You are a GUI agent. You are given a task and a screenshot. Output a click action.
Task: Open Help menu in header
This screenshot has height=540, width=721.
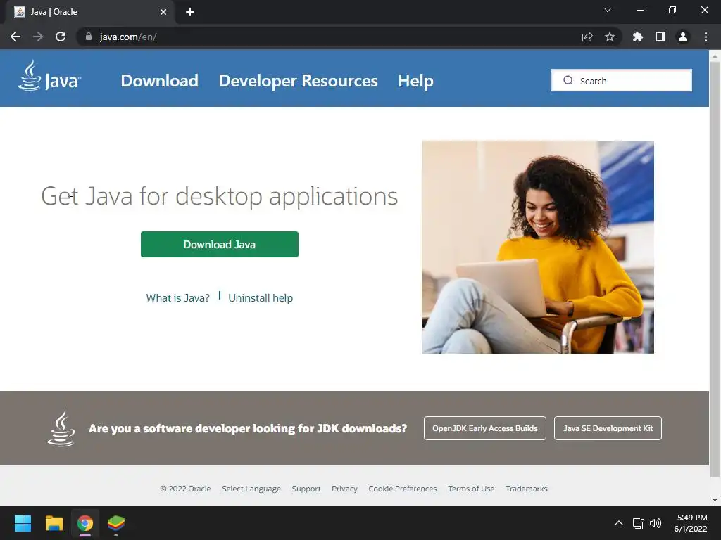click(x=415, y=81)
